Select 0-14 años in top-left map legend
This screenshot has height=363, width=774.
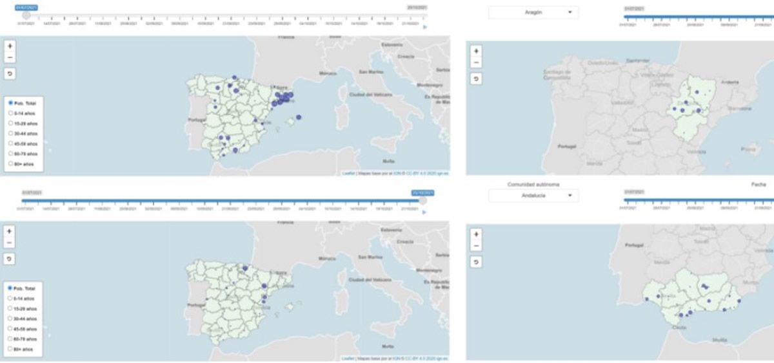click(10, 113)
